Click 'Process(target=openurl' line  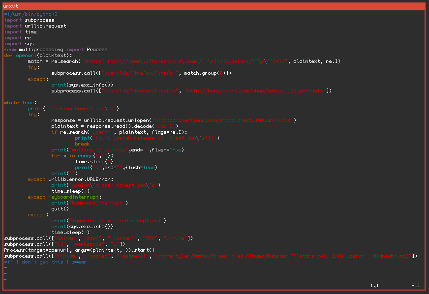[x=79, y=250]
